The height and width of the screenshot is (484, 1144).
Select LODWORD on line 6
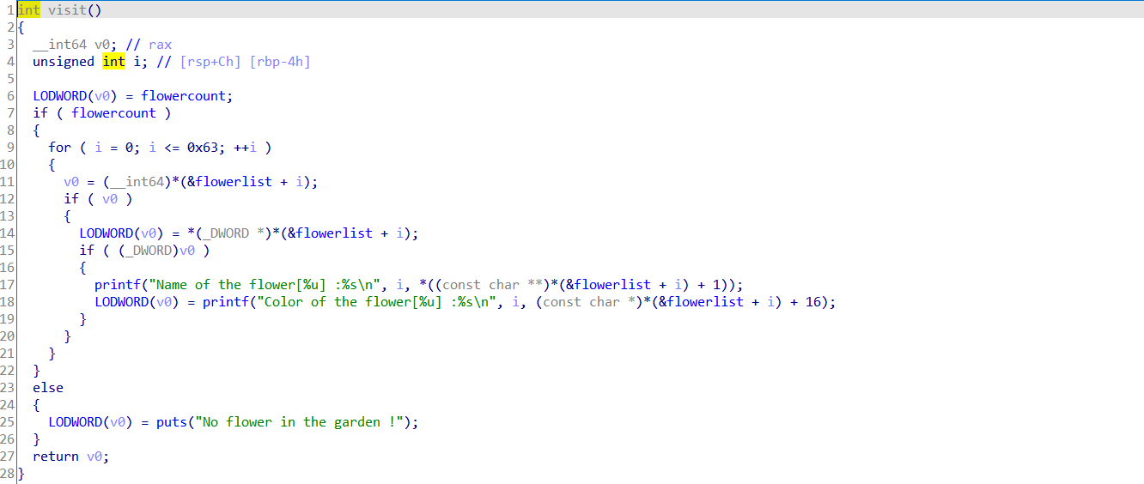coord(59,95)
